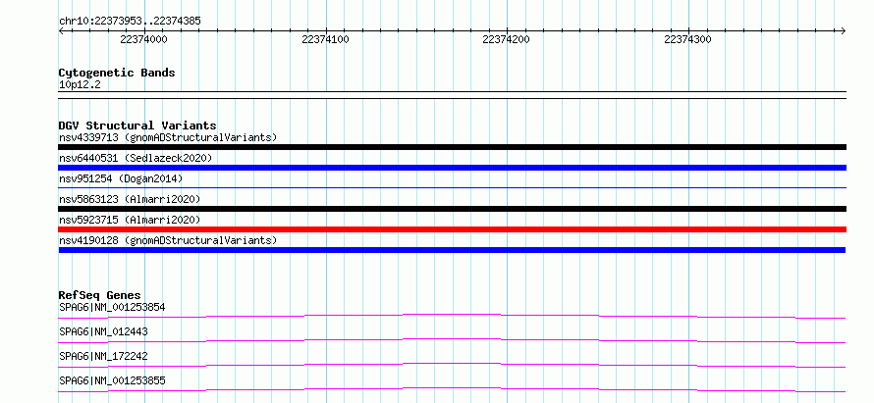This screenshot has width=874, height=403.
Task: Click the magenta line under SPAG6|NM_012443
Action: 452,340
